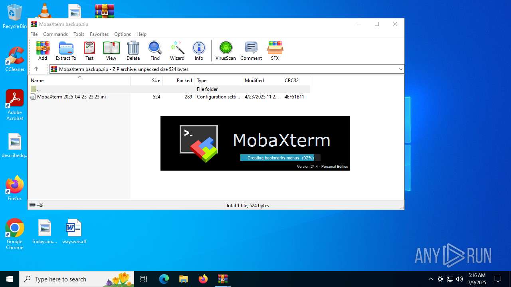511x287 pixels.
Task: Click the Delete trash can icon
Action: click(133, 51)
